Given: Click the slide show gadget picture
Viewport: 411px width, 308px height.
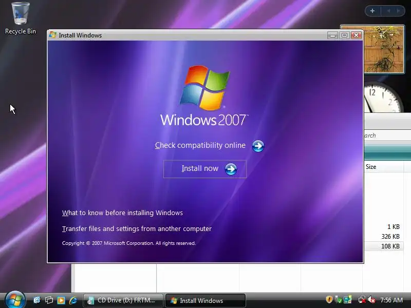Looking at the screenshot, I should pyautogui.click(x=384, y=49).
